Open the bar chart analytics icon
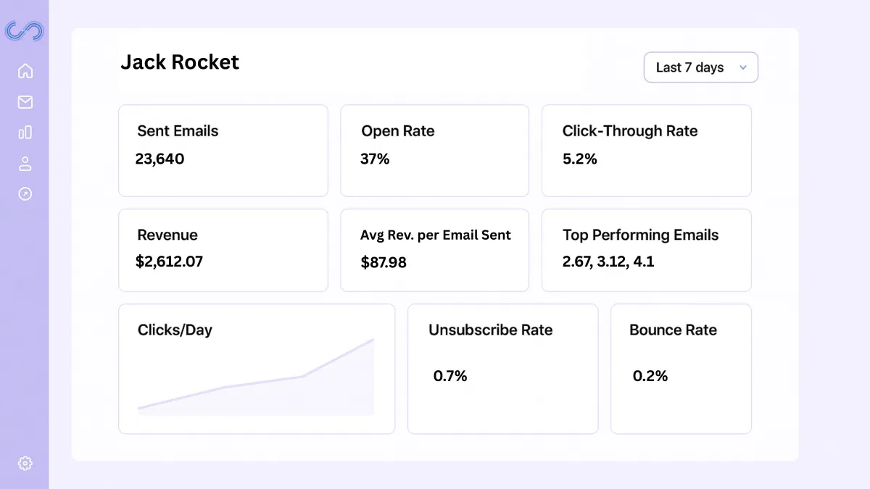 click(25, 133)
